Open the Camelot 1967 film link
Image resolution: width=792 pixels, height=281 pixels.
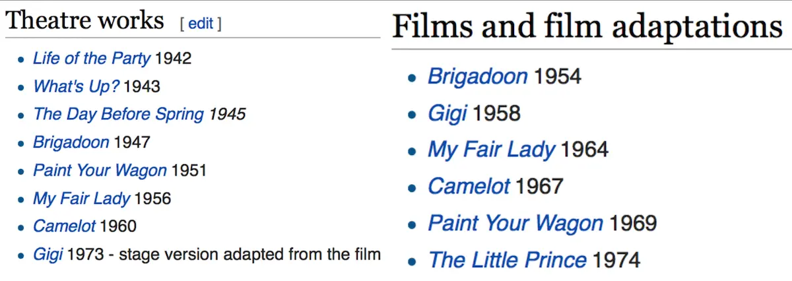click(x=468, y=187)
